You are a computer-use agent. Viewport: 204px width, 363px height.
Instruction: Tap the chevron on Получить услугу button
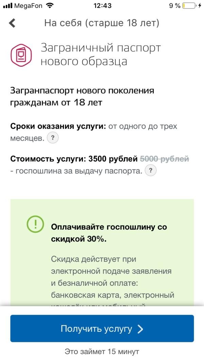click(140, 329)
